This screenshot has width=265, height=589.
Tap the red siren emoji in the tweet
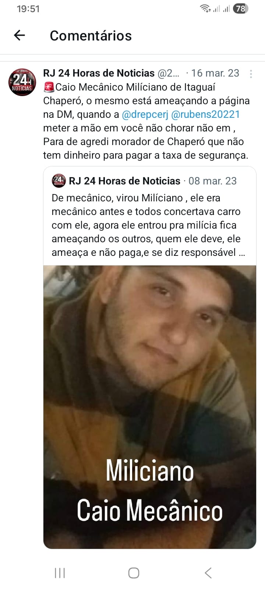pyautogui.click(x=49, y=87)
